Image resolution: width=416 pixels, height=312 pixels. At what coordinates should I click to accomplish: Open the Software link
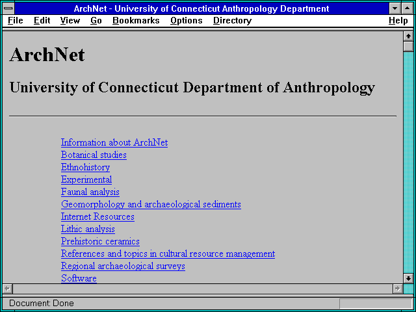(79, 278)
